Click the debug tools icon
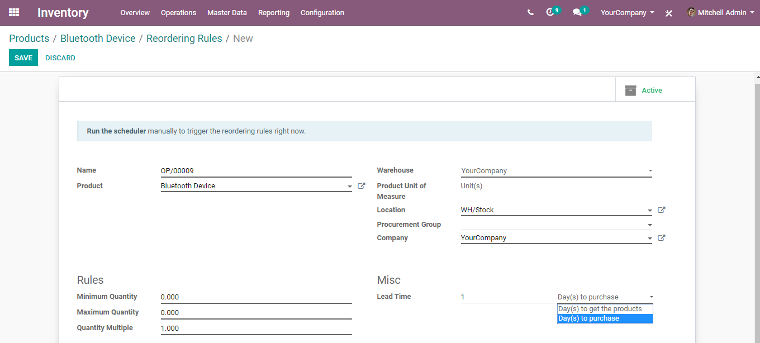760x343 pixels. coord(668,13)
